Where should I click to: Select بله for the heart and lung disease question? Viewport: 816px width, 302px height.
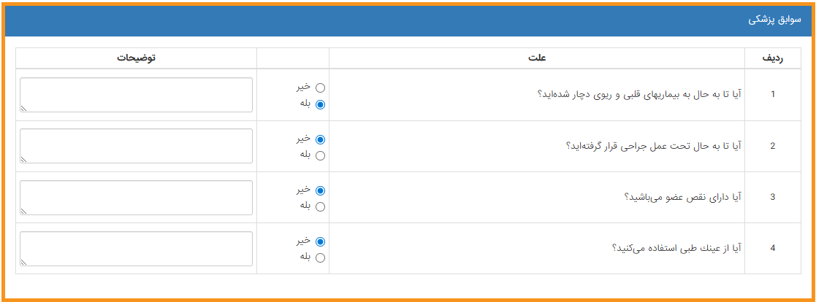319,104
